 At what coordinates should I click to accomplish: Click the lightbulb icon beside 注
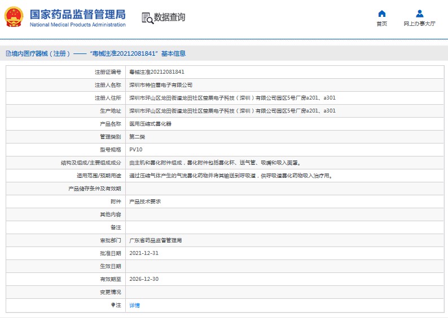pyautogui.click(x=113, y=305)
